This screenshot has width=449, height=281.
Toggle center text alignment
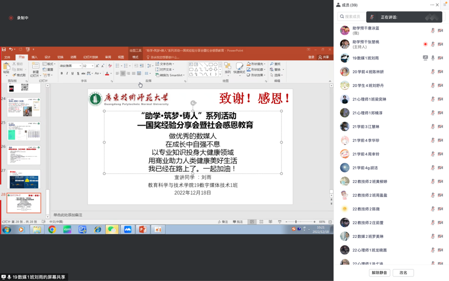[123, 74]
